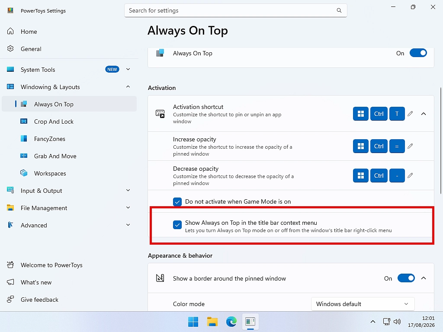Click the Activation shortcut keyboard icon
Image resolution: width=443 pixels, height=332 pixels.
click(160, 114)
